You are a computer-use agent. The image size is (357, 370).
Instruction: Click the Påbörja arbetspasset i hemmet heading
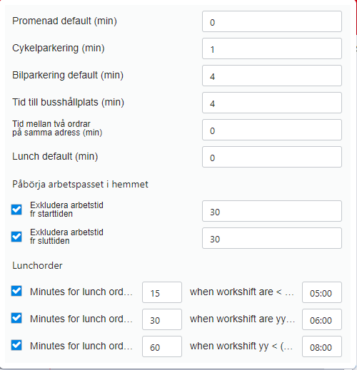(x=80, y=185)
